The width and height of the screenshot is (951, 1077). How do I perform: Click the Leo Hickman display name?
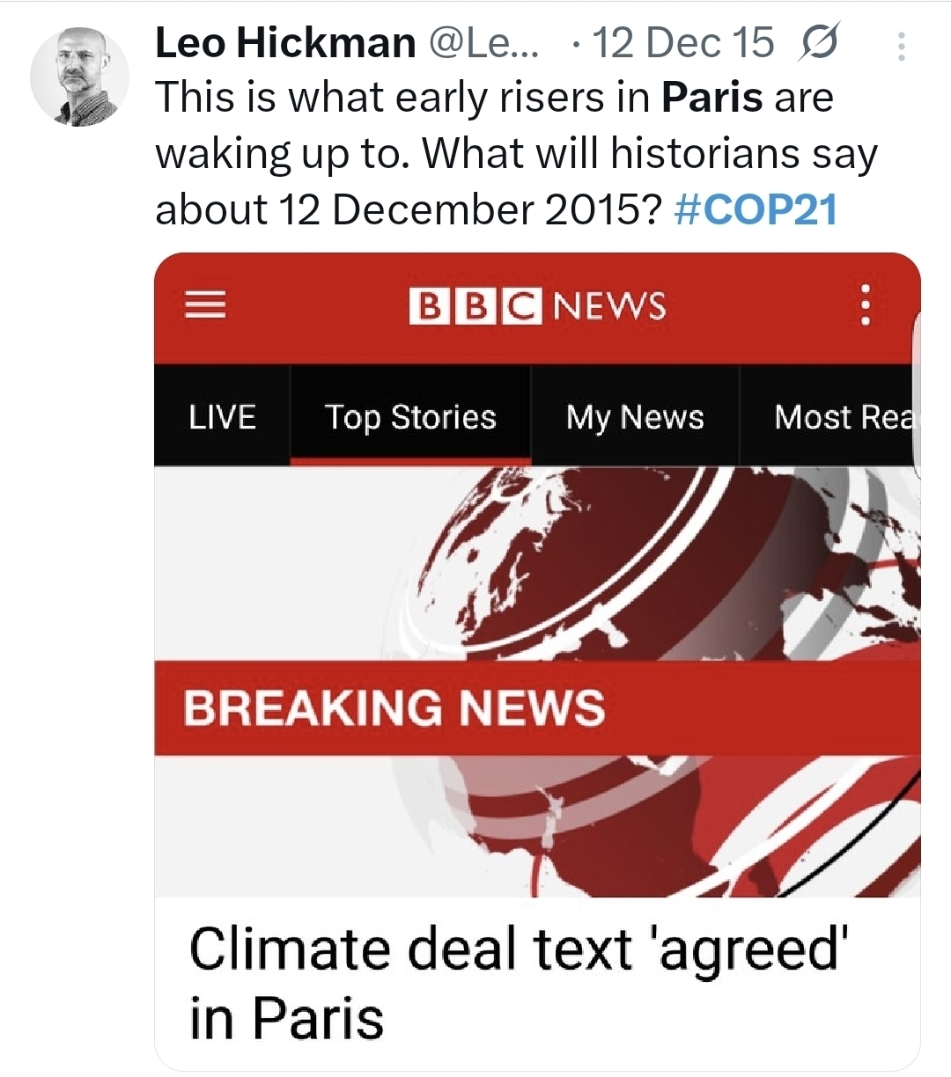click(285, 43)
